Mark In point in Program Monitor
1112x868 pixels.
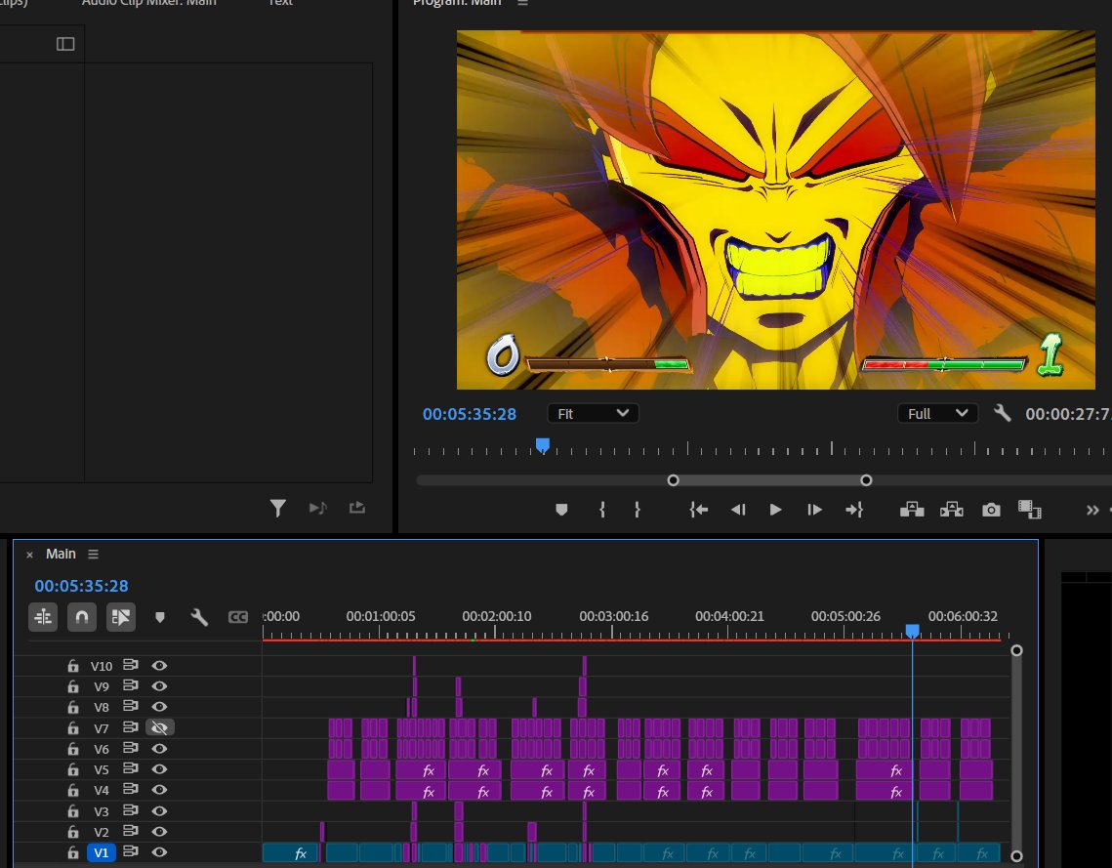pyautogui.click(x=602, y=510)
